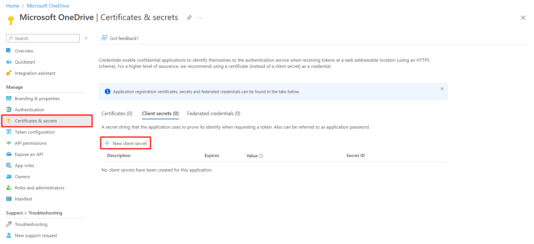The height and width of the screenshot is (244, 534).
Task: Click the API permissions icon
Action: pos(9,143)
